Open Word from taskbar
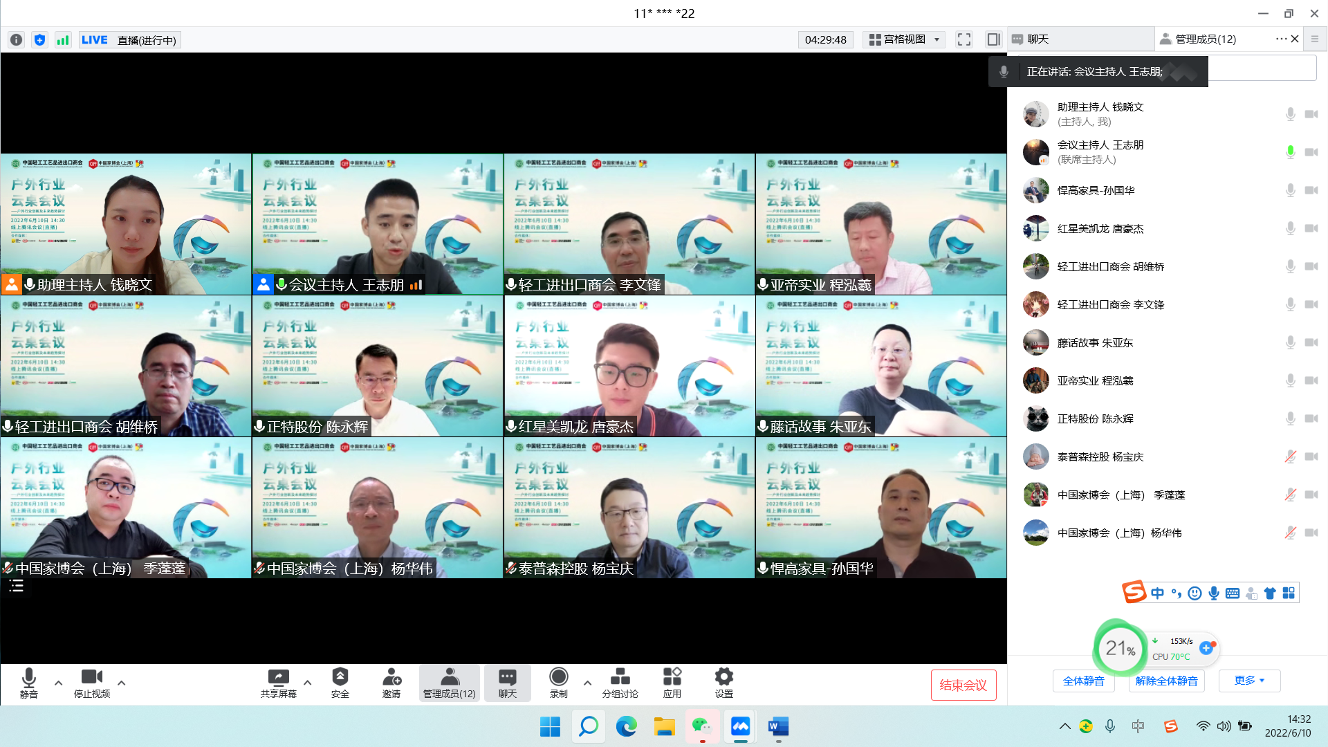This screenshot has width=1328, height=747. click(x=778, y=726)
